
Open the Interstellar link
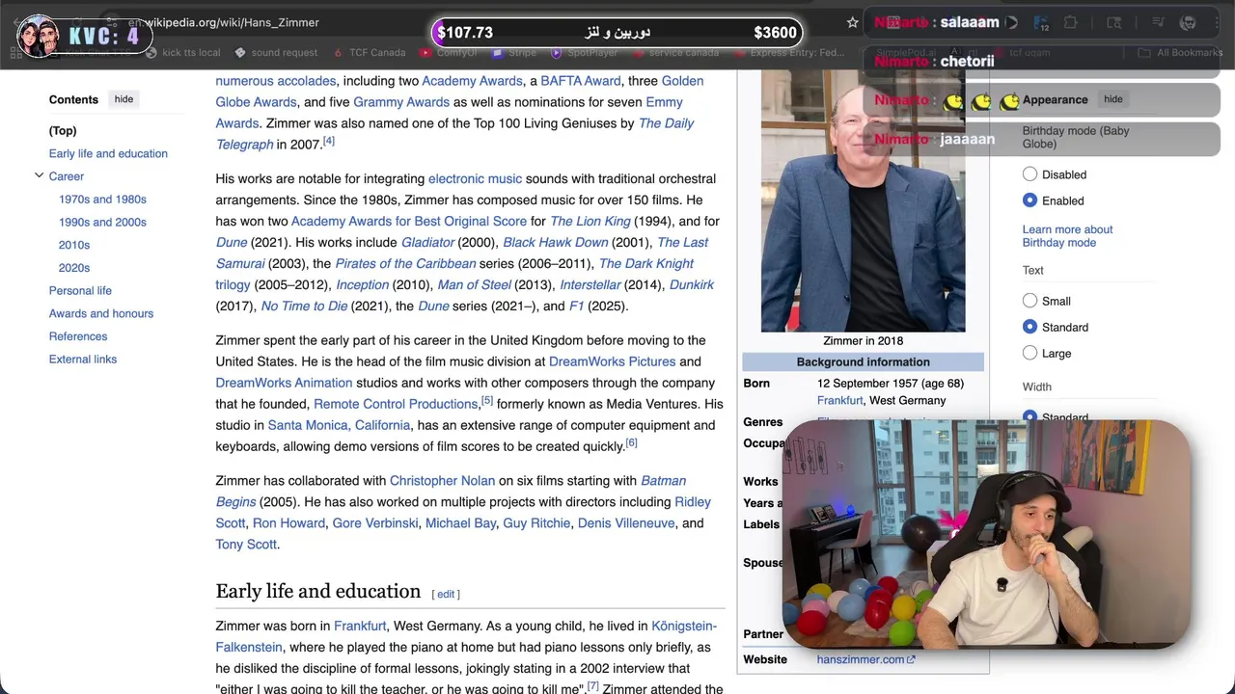(590, 285)
